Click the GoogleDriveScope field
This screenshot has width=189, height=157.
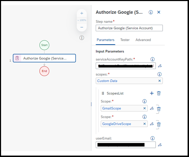[124, 124]
